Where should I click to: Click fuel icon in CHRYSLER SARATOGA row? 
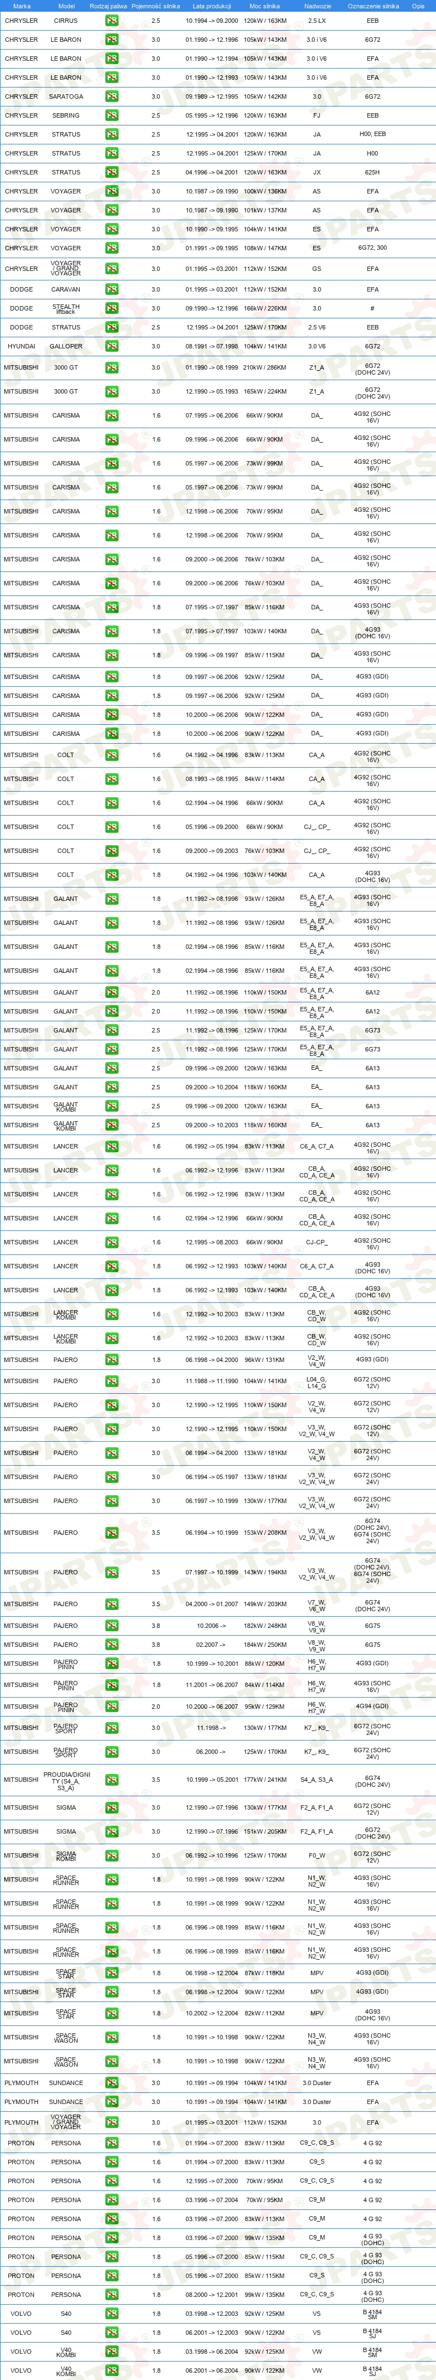point(111,96)
